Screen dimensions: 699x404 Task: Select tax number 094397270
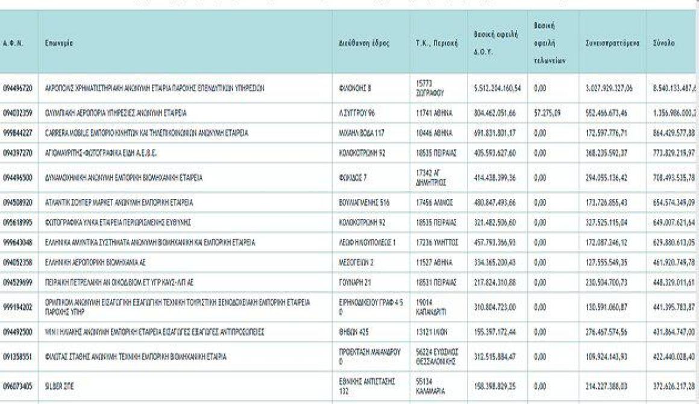pyautogui.click(x=17, y=153)
